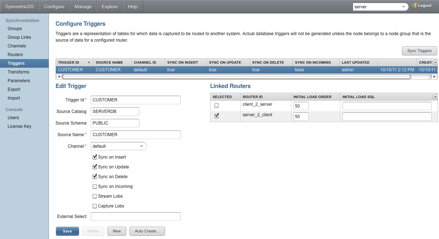The height and width of the screenshot is (239, 439).
Task: Expand the server node dropdown
Action: (403, 7)
